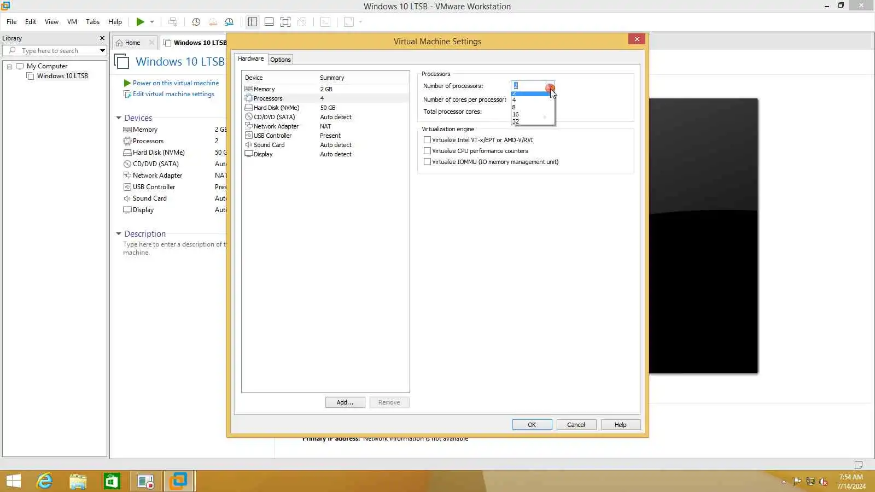This screenshot has width=875, height=492.
Task: Select Sound Card icon in settings list
Action: coord(249,145)
